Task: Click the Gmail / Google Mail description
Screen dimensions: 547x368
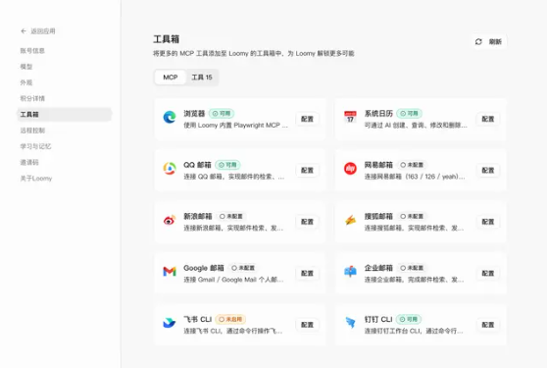Action: tap(233, 280)
